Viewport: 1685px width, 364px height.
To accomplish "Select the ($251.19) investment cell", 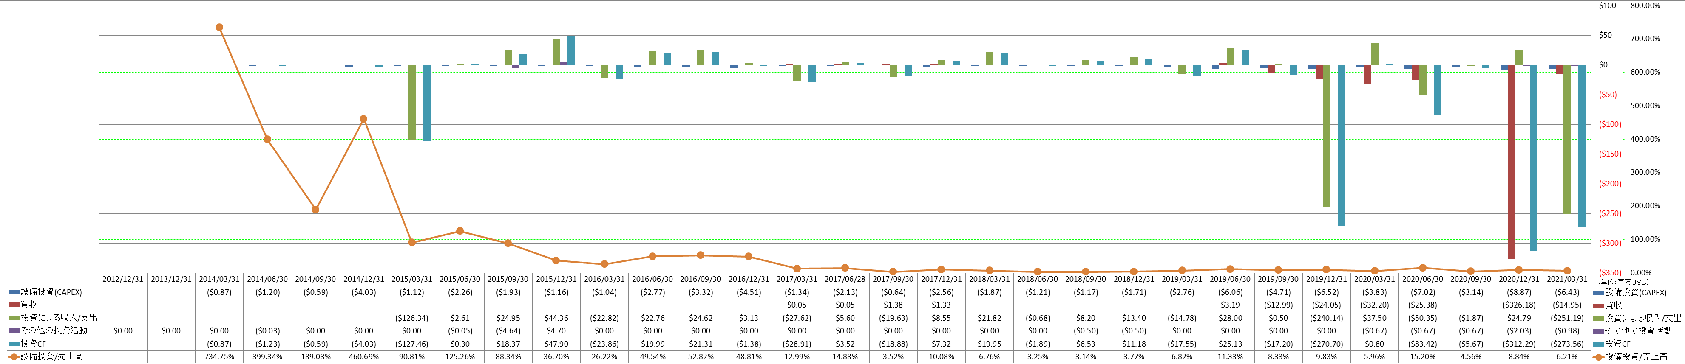I will click(x=1567, y=318).
